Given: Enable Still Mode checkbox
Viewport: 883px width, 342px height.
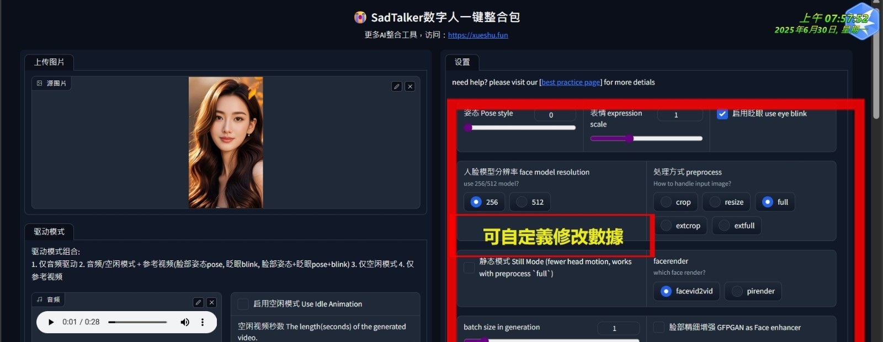Looking at the screenshot, I should click(469, 268).
